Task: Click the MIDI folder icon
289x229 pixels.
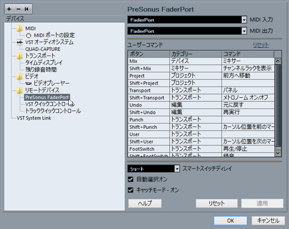Action: pyautogui.click(x=20, y=28)
